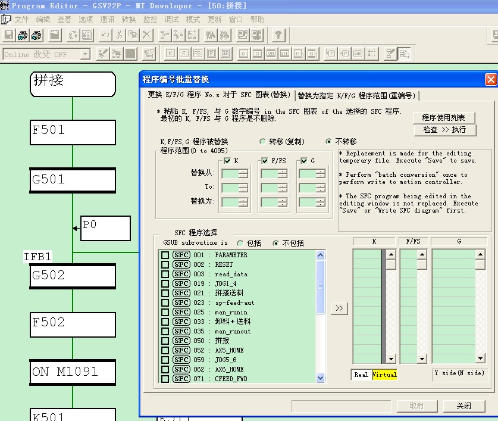Click the Save floppy disk toolbar icon
Screen dimensions: 498x421
[9, 35]
